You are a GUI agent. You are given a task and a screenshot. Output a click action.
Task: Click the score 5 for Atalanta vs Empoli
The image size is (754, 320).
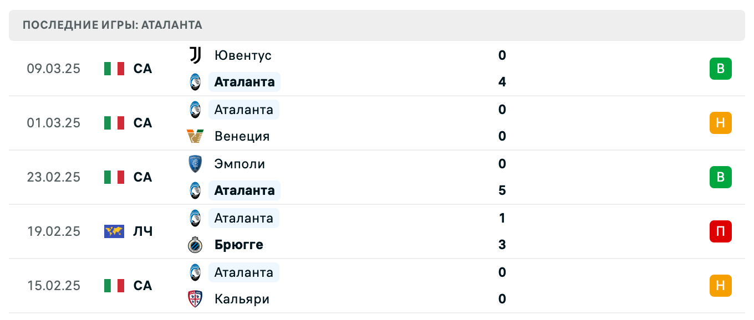tap(502, 190)
